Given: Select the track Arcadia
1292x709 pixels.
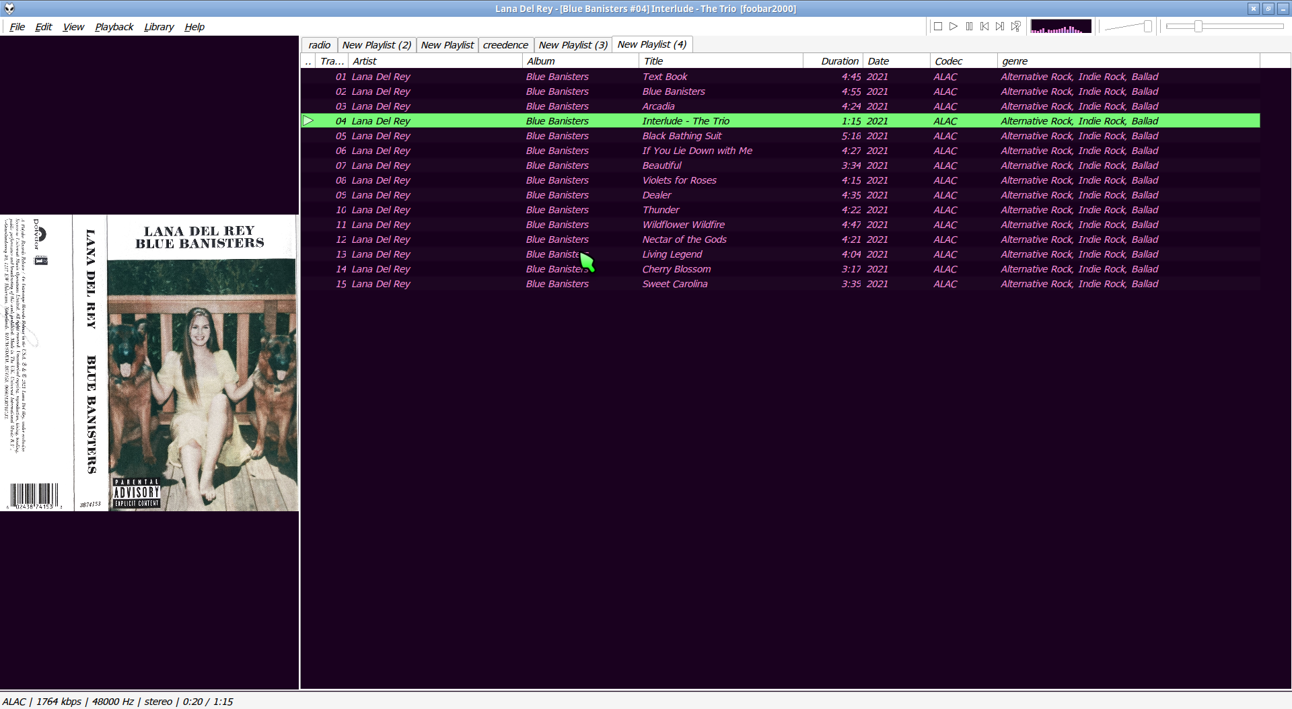Looking at the screenshot, I should 781,106.
